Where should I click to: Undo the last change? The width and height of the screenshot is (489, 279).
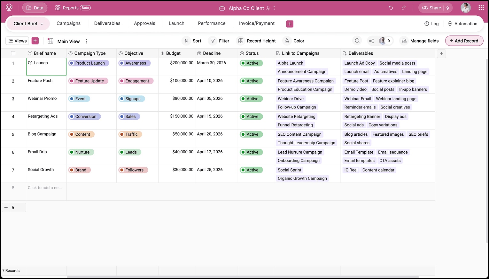tap(391, 8)
